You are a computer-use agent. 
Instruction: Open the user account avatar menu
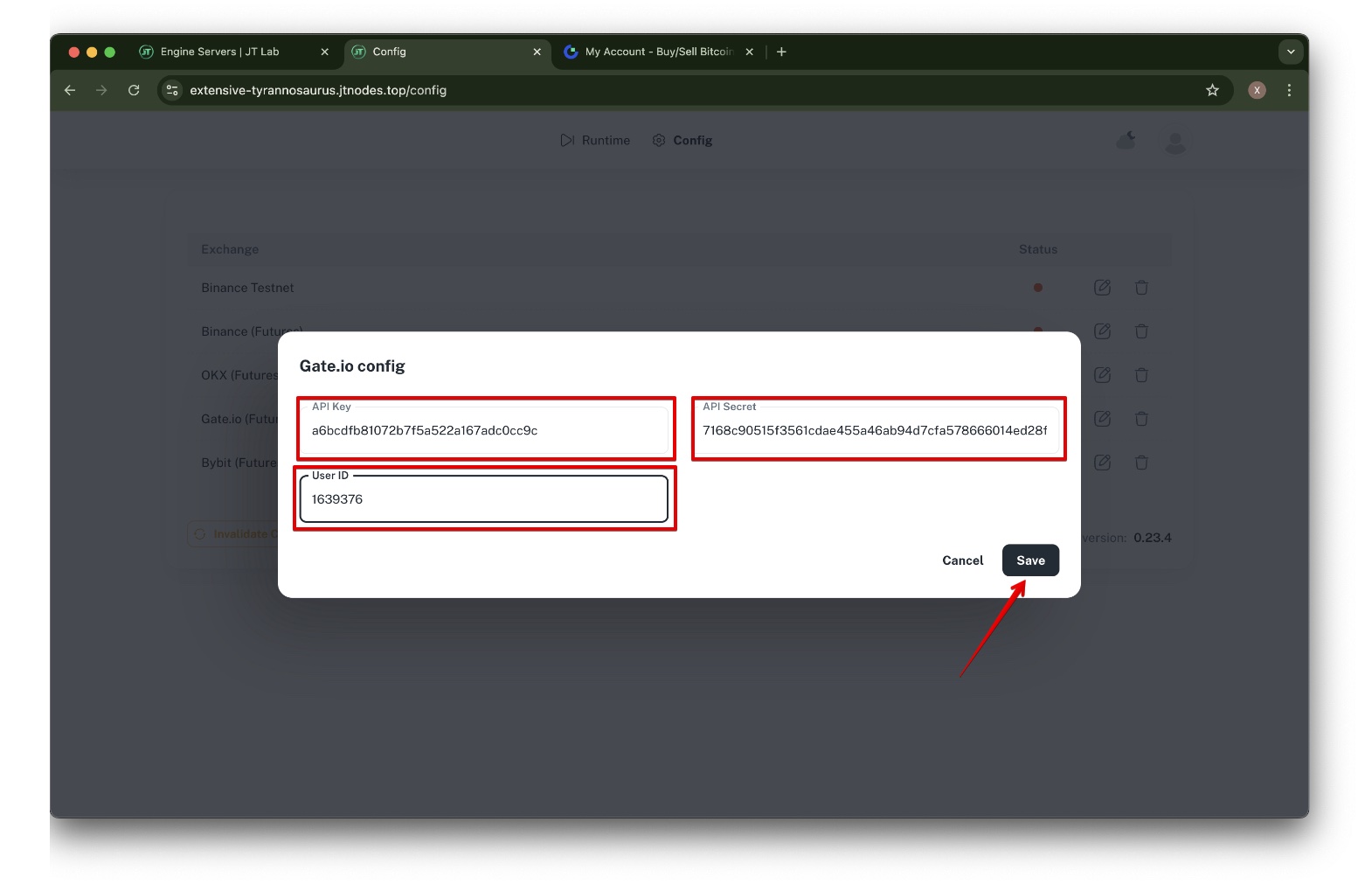[x=1175, y=142]
